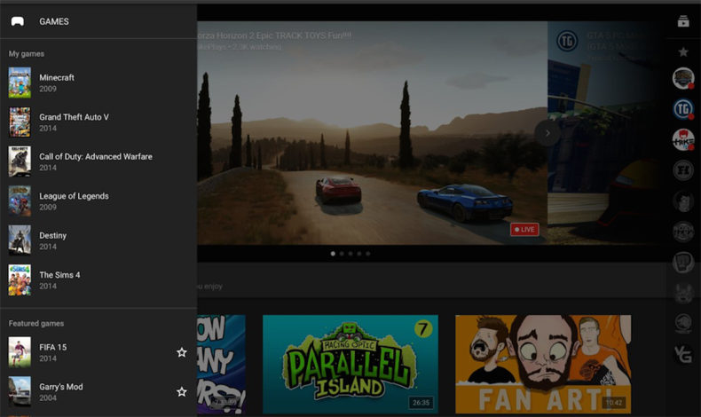Click the Featured games section heading

36,323
